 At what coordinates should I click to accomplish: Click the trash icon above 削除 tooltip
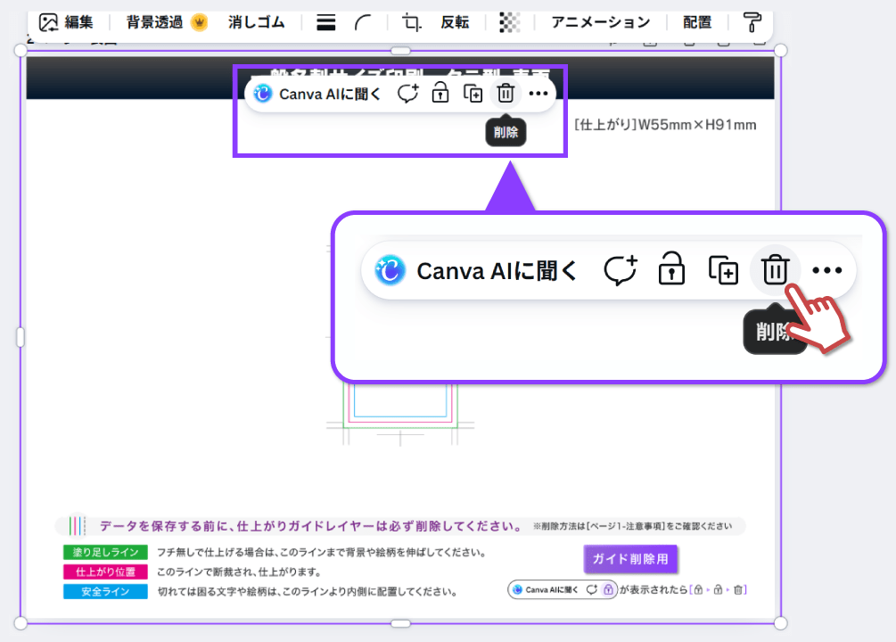tap(506, 94)
